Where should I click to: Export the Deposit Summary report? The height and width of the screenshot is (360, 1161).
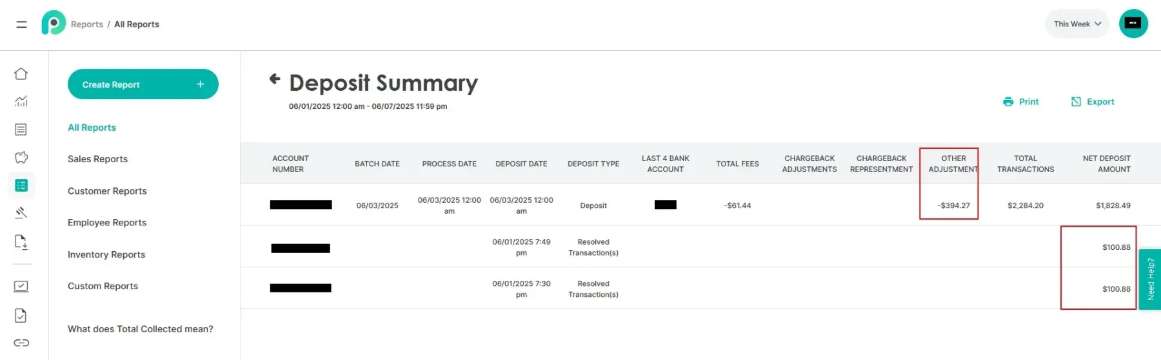[1093, 102]
